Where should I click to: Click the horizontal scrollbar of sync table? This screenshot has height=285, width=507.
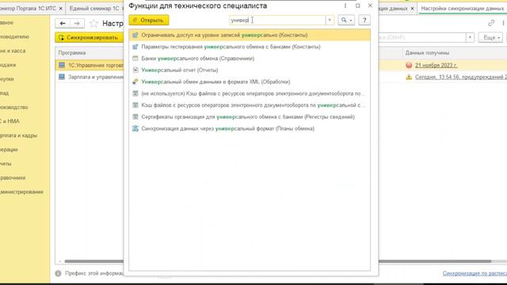(x=278, y=261)
